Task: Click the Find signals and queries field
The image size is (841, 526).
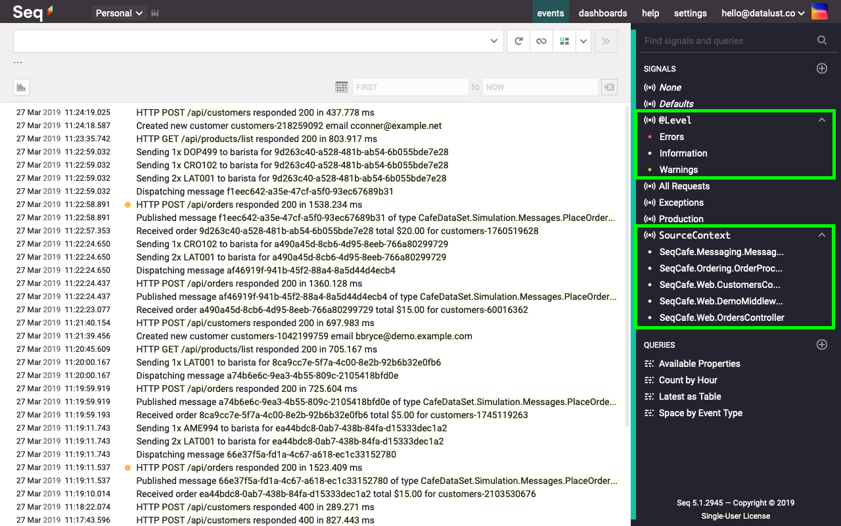Action: pyautogui.click(x=726, y=41)
